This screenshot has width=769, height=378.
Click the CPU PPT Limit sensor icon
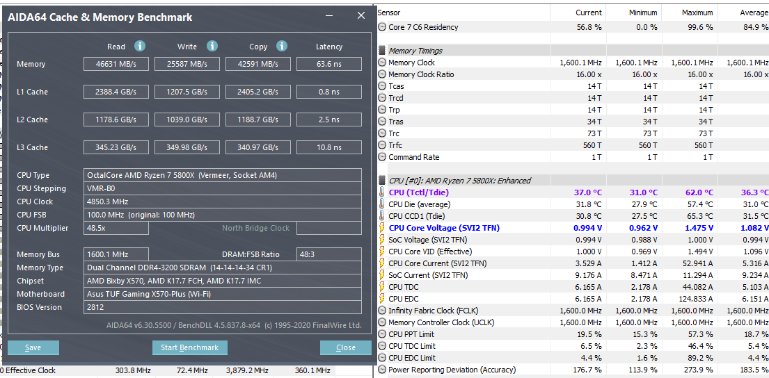coord(382,334)
